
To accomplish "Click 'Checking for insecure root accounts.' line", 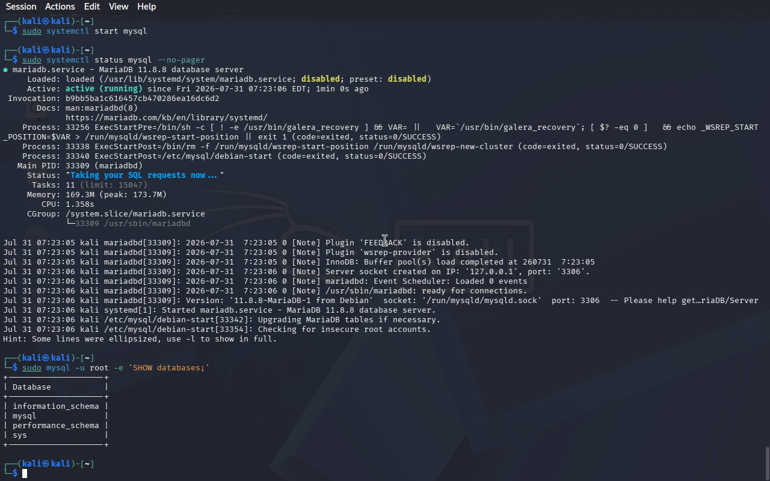I will (217, 329).
